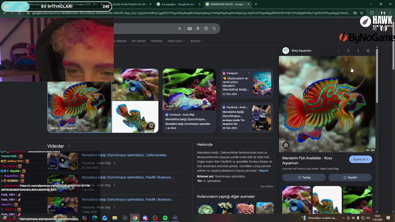Go to previous image in preview panel
395x222 pixels.
338,51
